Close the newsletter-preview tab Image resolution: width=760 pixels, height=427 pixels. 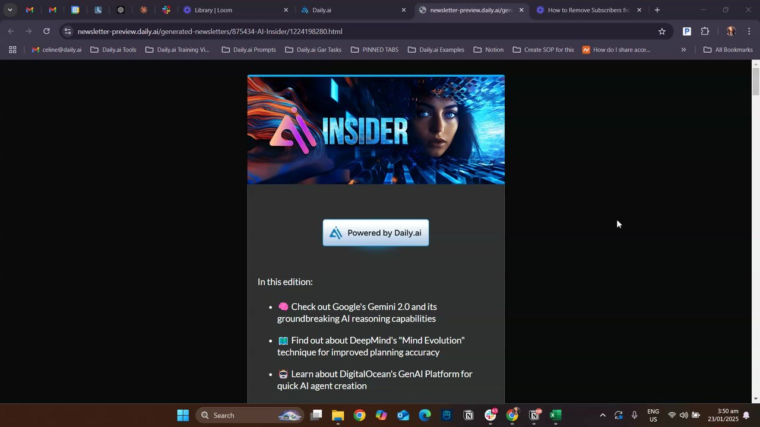pos(521,10)
